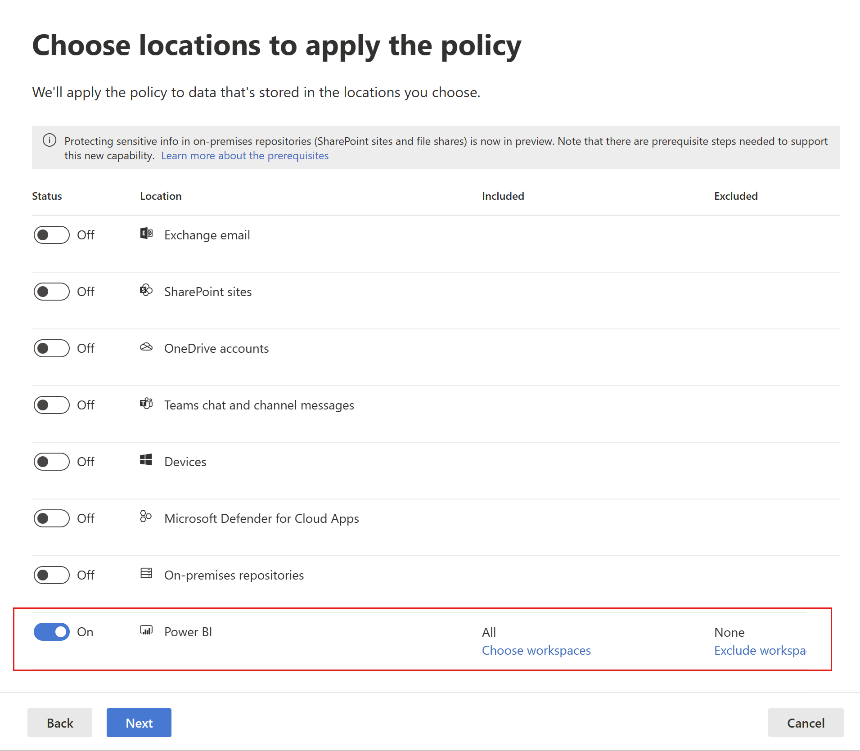Click the Exchange email icon
The image size is (860, 751).
pos(146,233)
